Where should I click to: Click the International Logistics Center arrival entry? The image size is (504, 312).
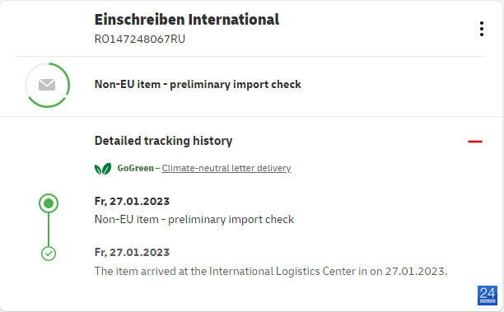271,271
